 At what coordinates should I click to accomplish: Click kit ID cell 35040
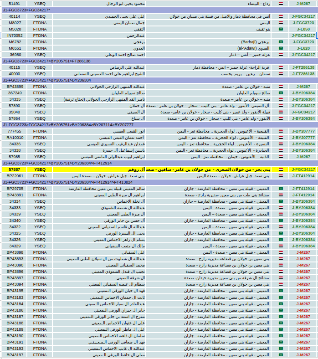click(x=15, y=112)
